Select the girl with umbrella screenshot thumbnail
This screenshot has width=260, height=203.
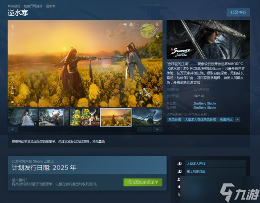[23, 117]
